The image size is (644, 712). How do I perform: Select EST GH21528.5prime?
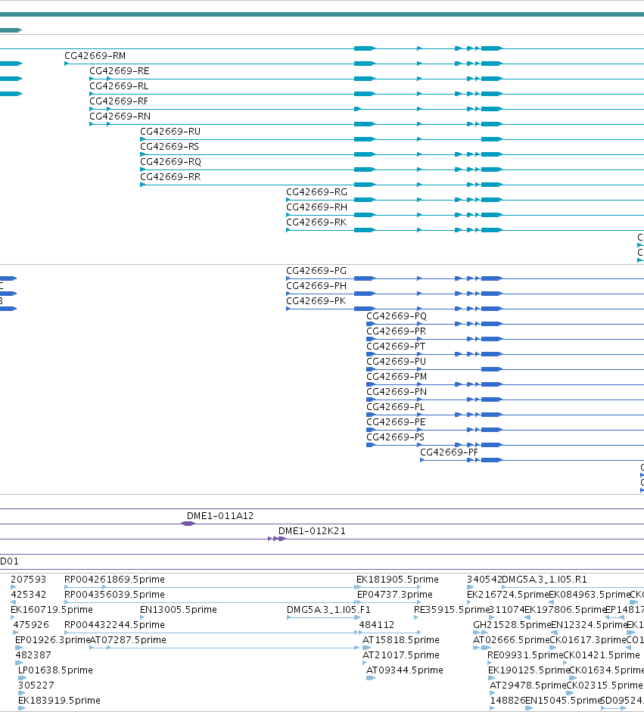tap(512, 625)
